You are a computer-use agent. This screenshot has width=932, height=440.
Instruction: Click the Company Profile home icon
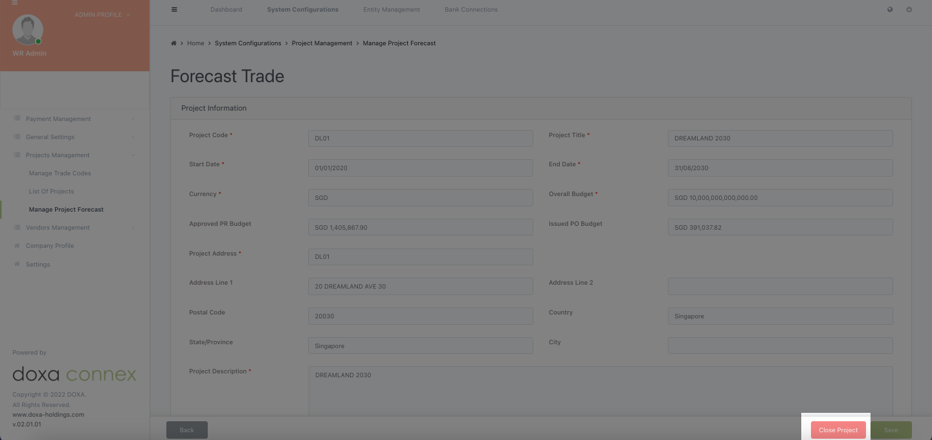click(17, 246)
